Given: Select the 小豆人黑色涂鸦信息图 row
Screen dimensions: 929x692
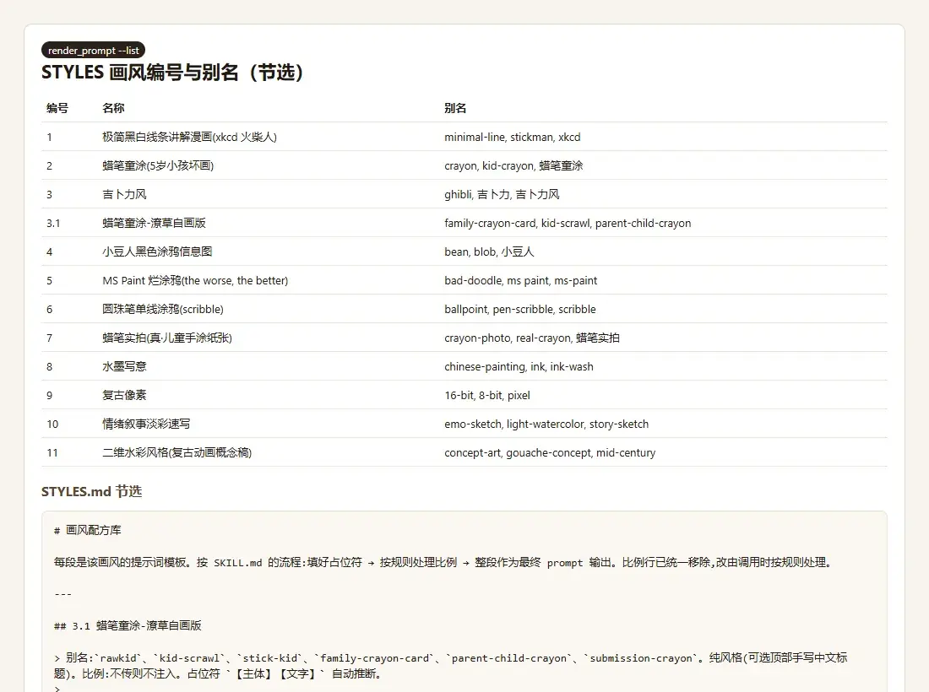Looking at the screenshot, I should click(465, 251).
